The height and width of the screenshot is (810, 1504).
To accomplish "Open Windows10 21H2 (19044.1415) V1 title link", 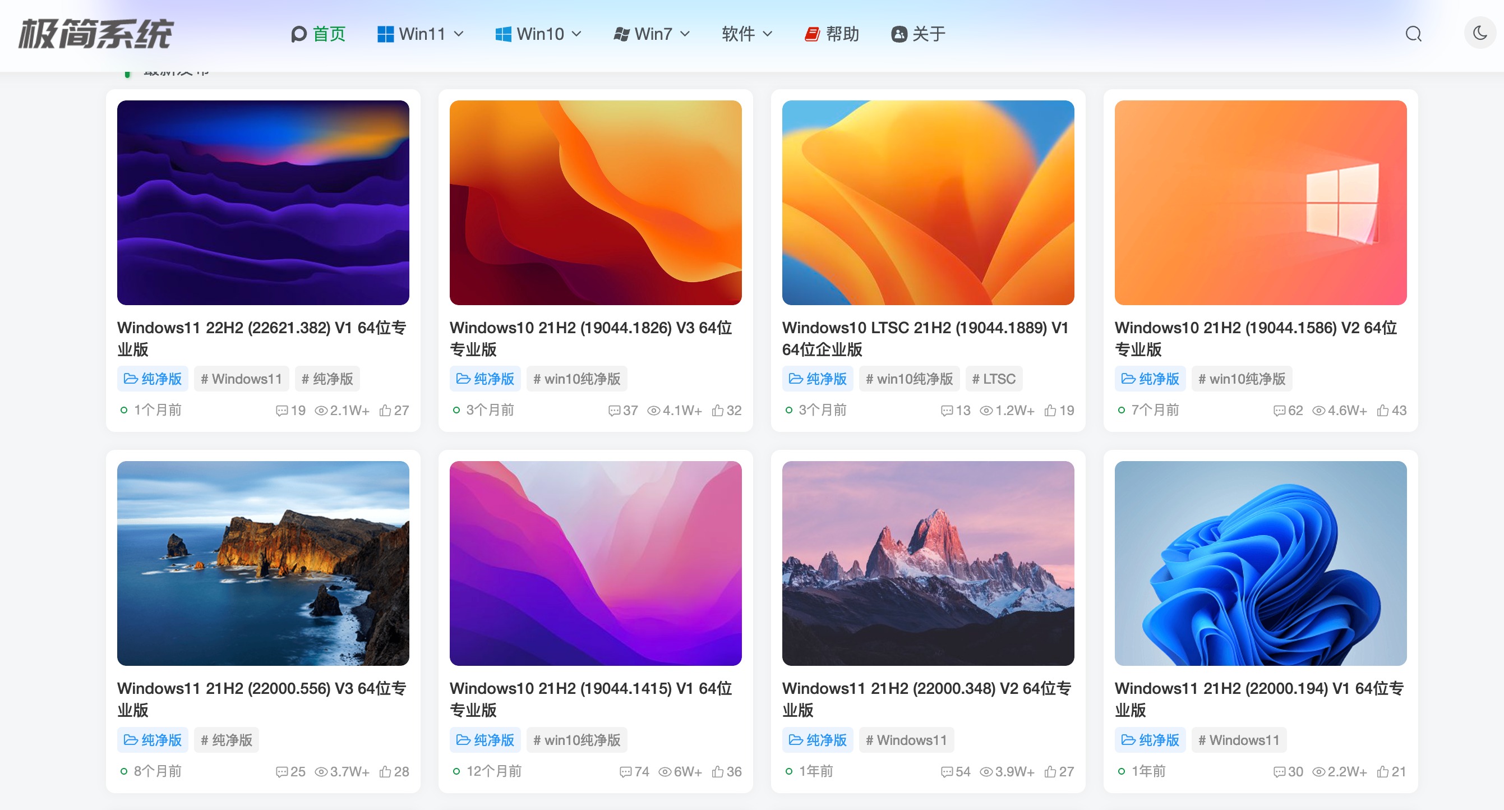I will tap(591, 699).
